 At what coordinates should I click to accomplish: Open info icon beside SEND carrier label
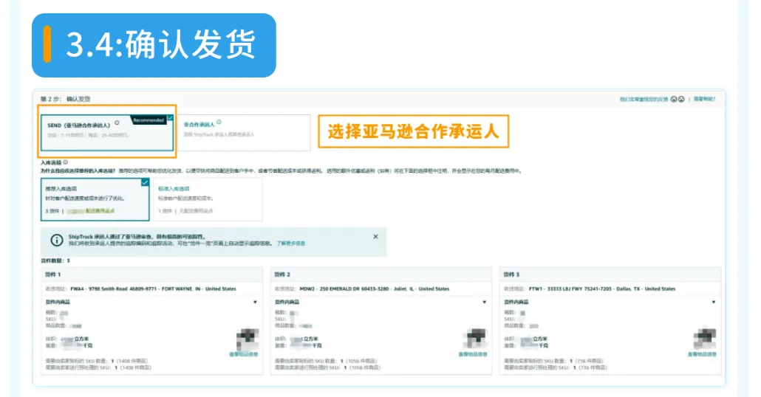tap(117, 122)
